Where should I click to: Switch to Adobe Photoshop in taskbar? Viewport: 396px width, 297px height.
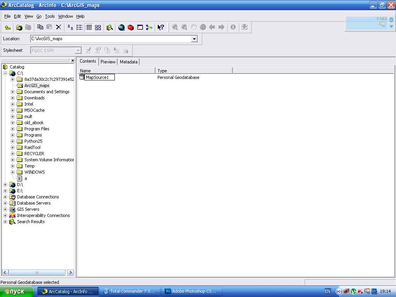(x=192, y=291)
